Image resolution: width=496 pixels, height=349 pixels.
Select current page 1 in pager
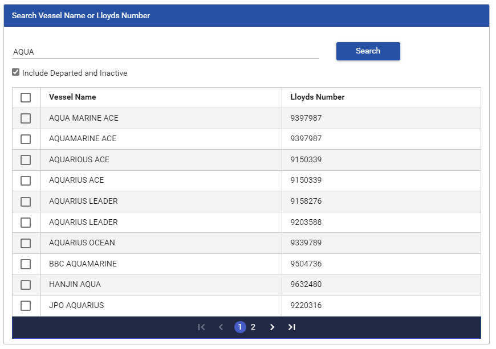click(x=240, y=327)
